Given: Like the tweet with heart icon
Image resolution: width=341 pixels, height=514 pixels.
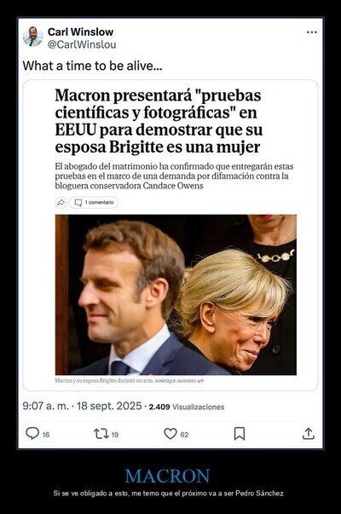Looking at the screenshot, I should tap(170, 434).
